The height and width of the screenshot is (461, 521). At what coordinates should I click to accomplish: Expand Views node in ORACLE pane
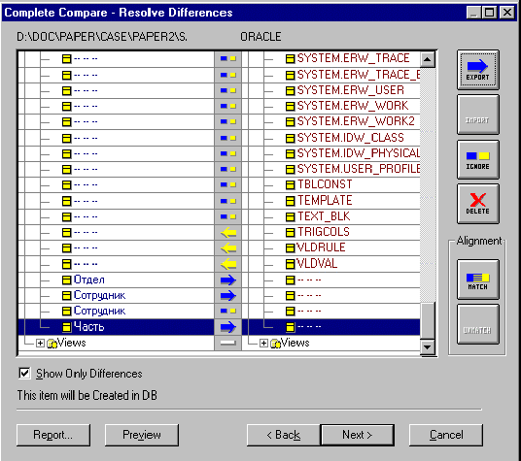coord(263,343)
